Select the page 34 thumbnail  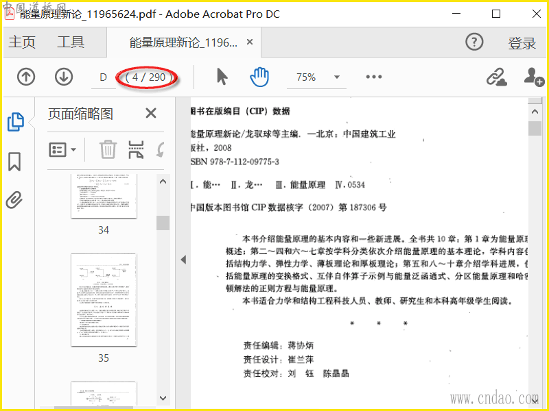click(x=104, y=196)
